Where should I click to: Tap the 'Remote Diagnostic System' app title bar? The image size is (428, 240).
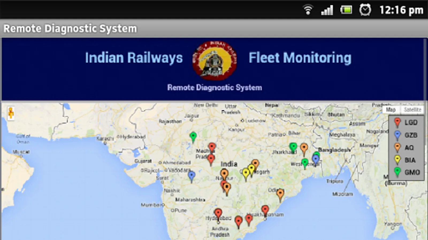pos(214,28)
